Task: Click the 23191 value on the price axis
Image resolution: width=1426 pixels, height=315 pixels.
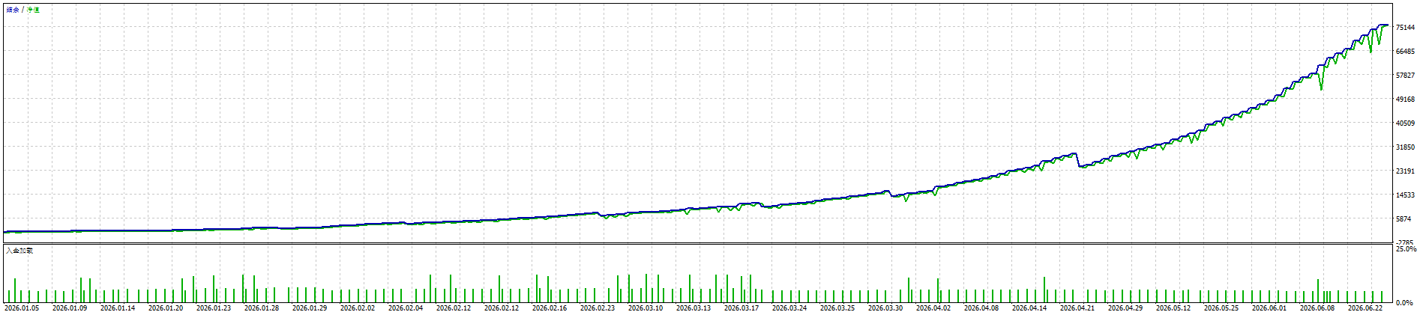Action: click(1405, 171)
